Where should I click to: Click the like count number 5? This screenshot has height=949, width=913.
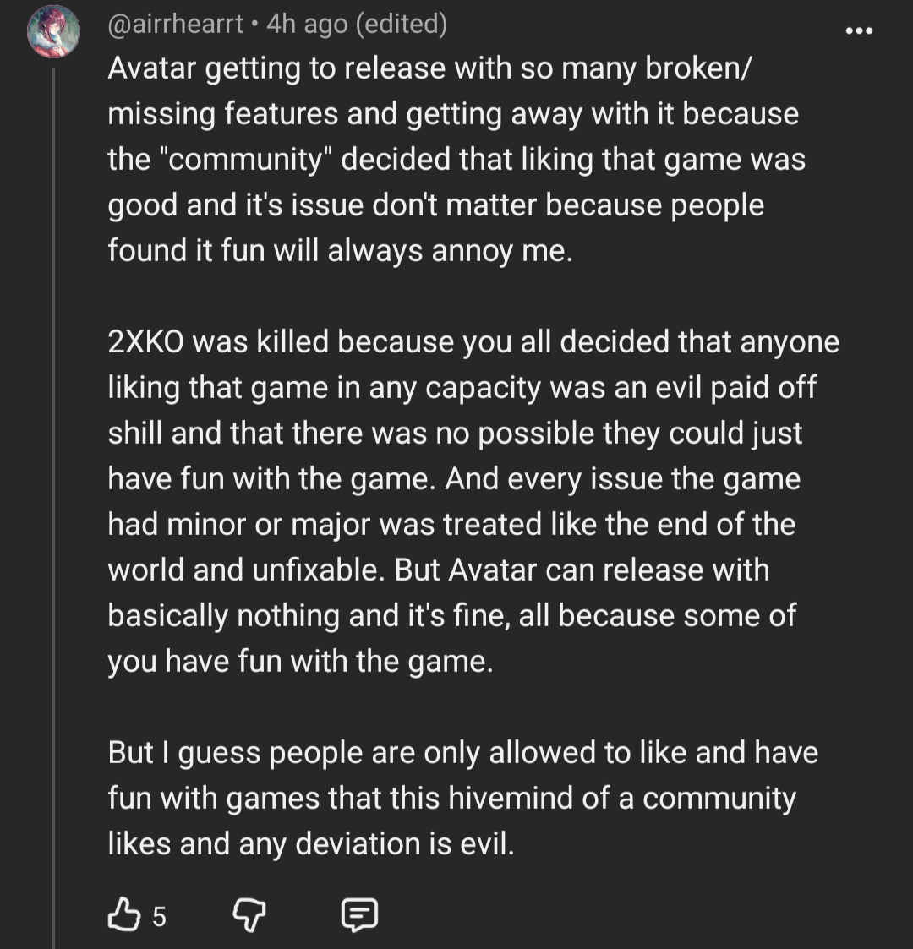[x=159, y=916]
